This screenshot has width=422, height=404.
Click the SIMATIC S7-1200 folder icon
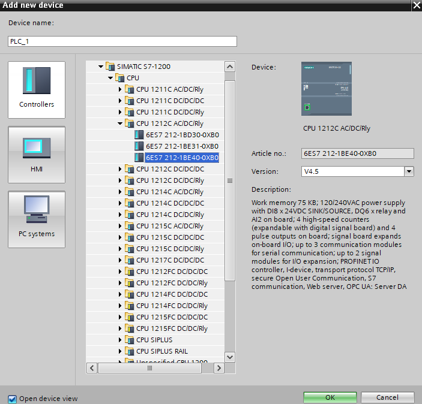[x=110, y=67]
